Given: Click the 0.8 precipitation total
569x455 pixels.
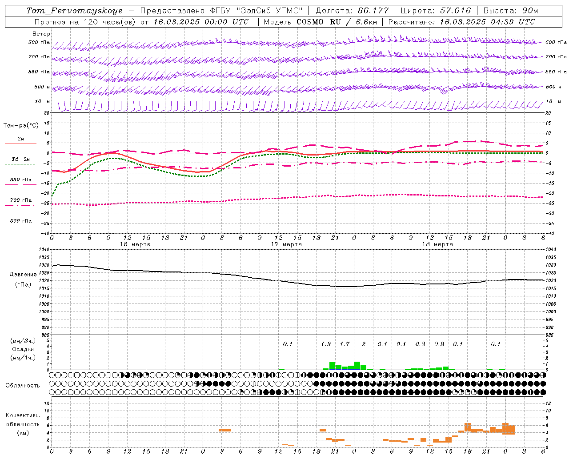Looking at the screenshot, I should [x=439, y=344].
